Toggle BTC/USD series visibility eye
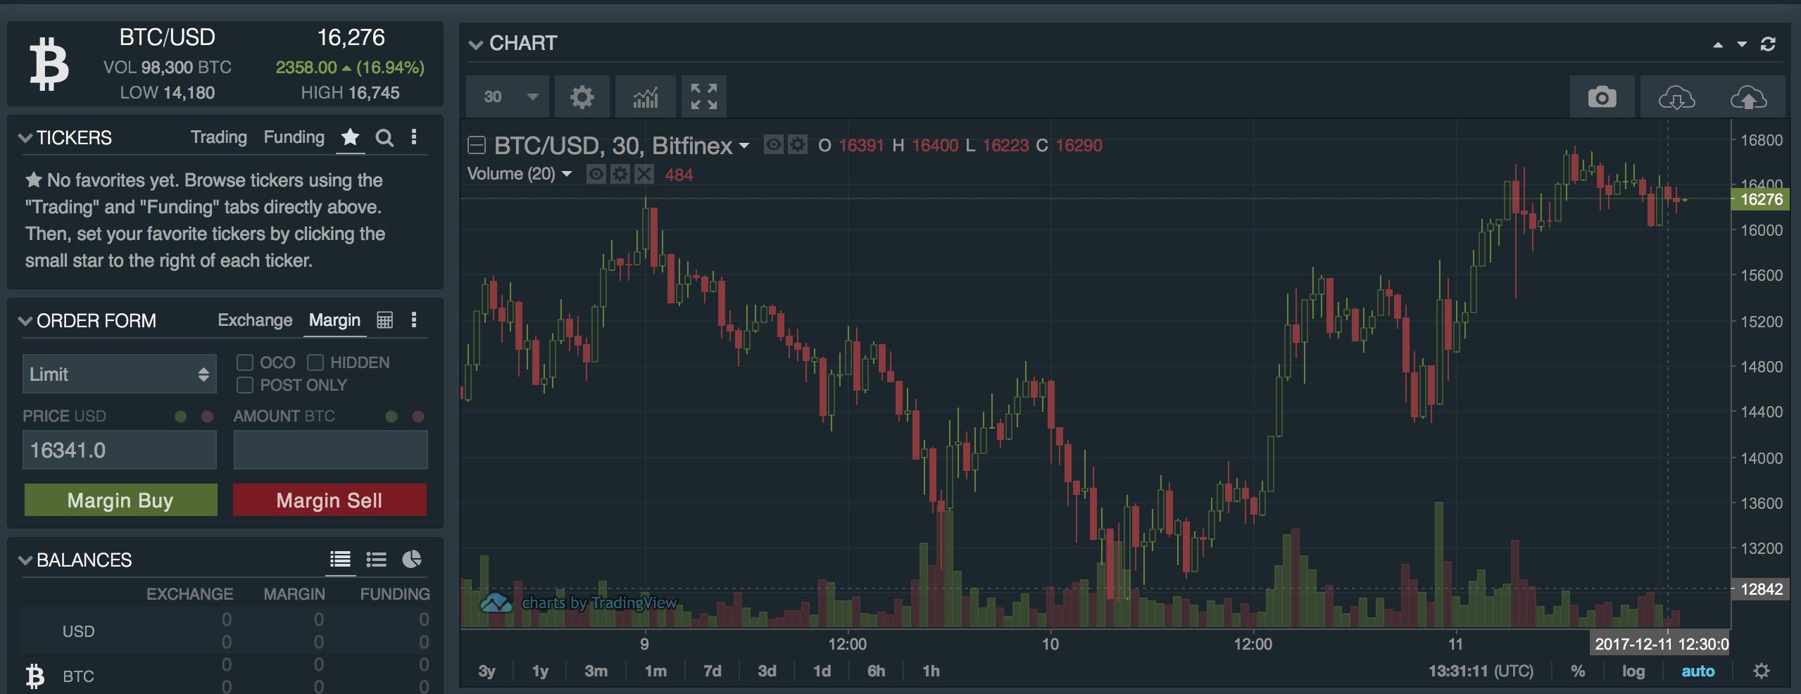The image size is (1801, 694). coord(773,145)
